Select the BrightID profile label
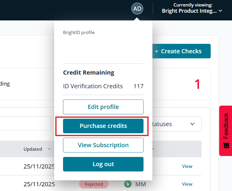 point(79,33)
